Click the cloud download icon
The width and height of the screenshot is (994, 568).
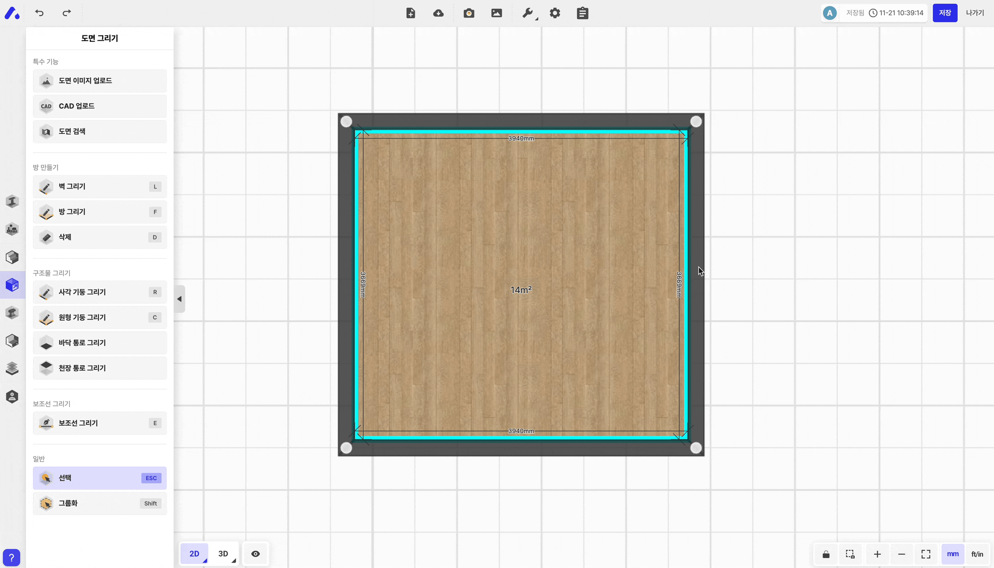[x=438, y=13]
